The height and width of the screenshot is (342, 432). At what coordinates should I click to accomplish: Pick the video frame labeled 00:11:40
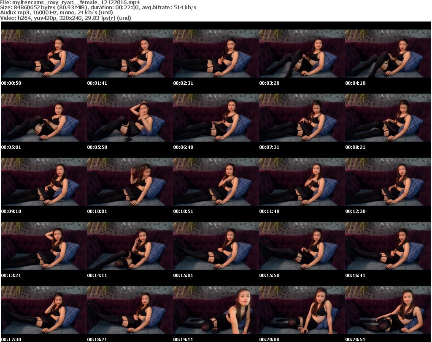tap(302, 182)
